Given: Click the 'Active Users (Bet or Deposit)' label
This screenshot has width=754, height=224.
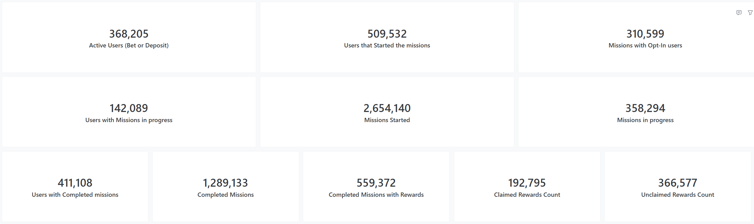Looking at the screenshot, I should point(129,45).
